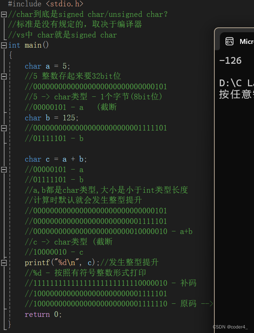Collapse the fold at //5 整数存起来要32bit位
Image resolution: width=254 pixels, height=333 pixels.
tap(4, 76)
